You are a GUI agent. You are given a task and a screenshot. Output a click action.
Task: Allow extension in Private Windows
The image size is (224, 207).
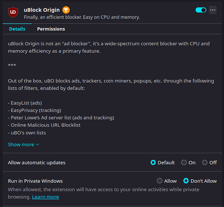[x=159, y=181]
